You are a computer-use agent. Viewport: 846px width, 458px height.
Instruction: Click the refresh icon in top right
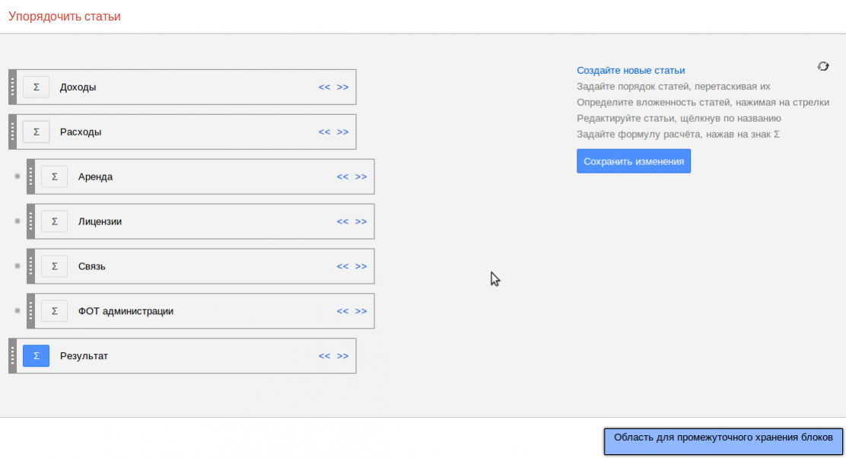(823, 67)
